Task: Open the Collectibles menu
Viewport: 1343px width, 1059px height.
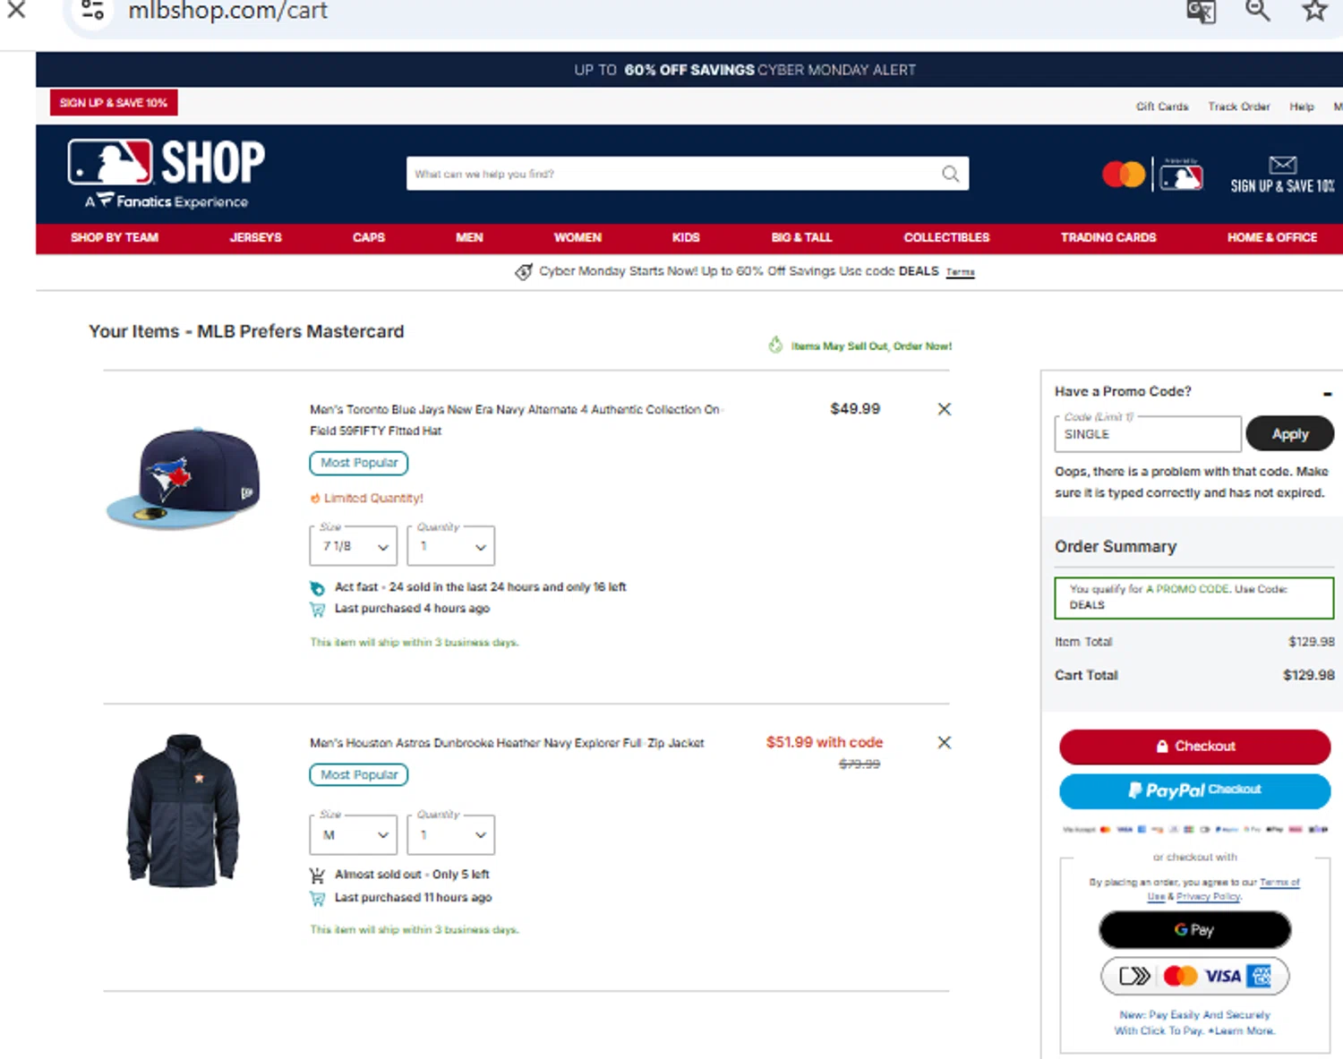Action: pos(946,237)
